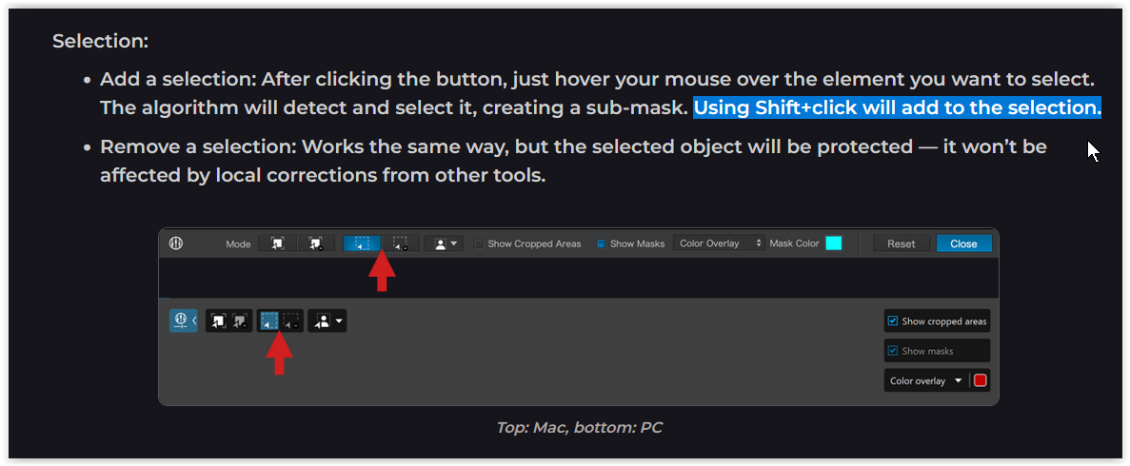Image resolution: width=1130 pixels, height=466 pixels.
Task: Toggle the Mac 'Show Cropped Areas' checkbox
Action: [x=480, y=243]
